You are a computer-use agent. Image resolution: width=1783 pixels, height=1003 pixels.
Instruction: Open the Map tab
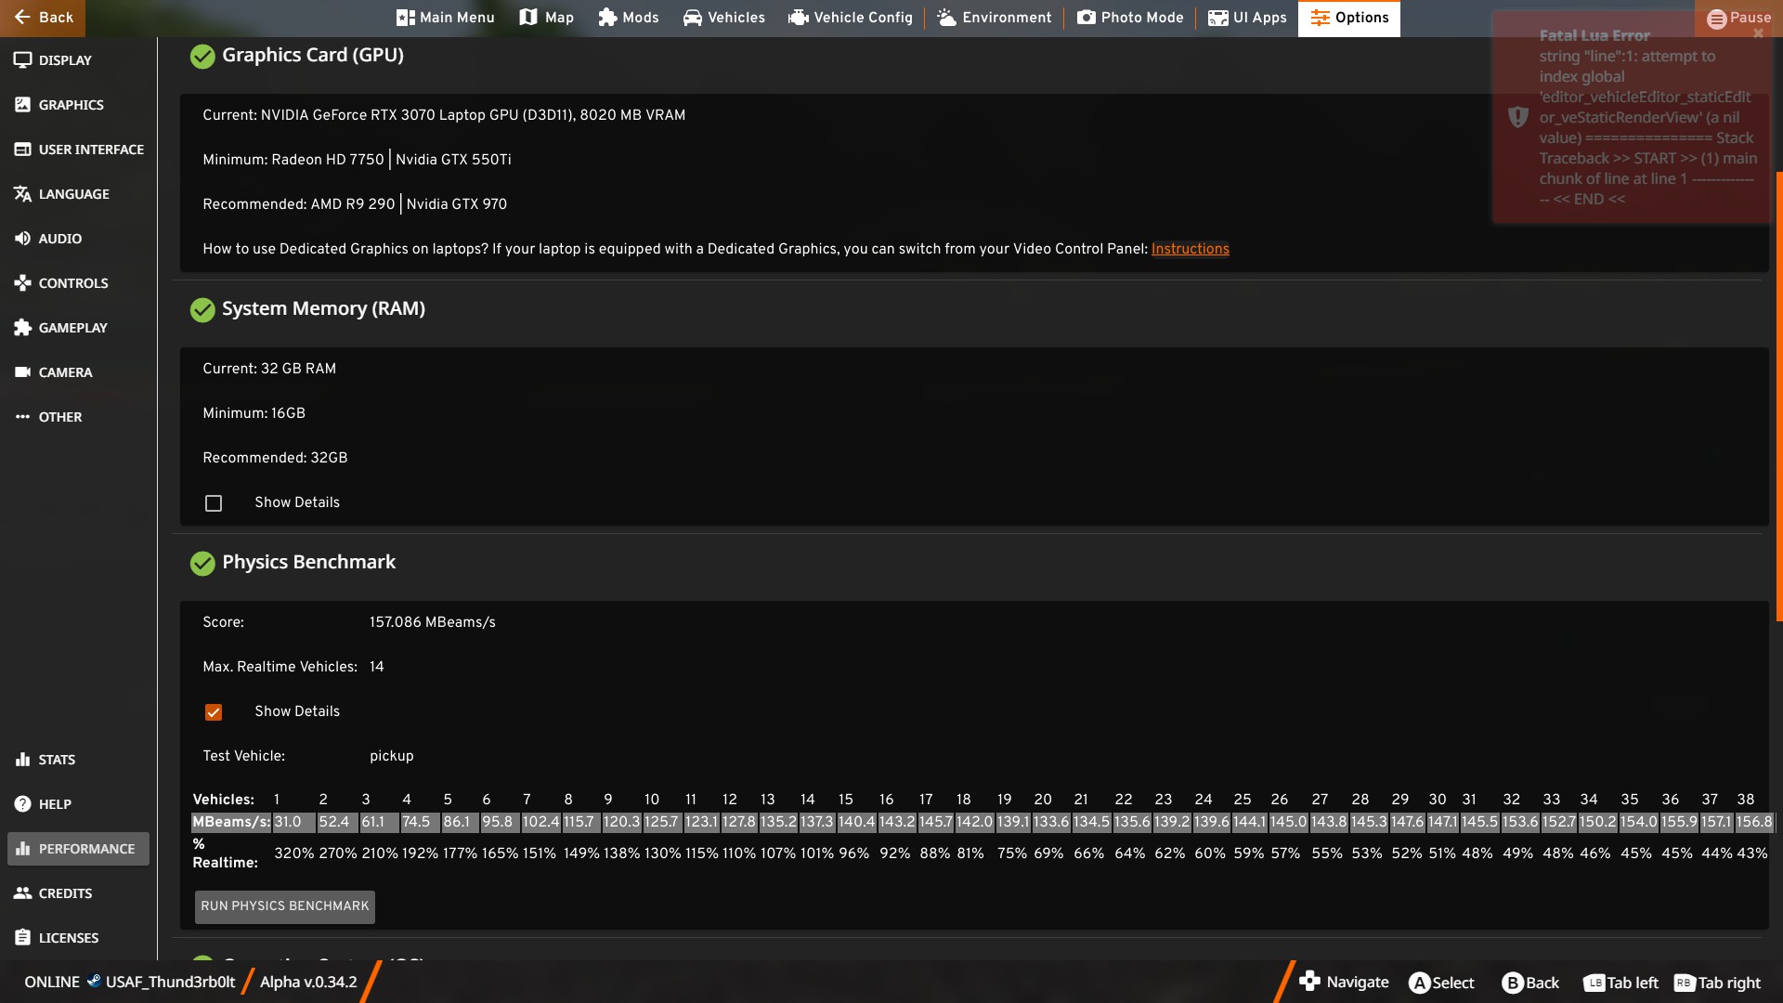(546, 18)
